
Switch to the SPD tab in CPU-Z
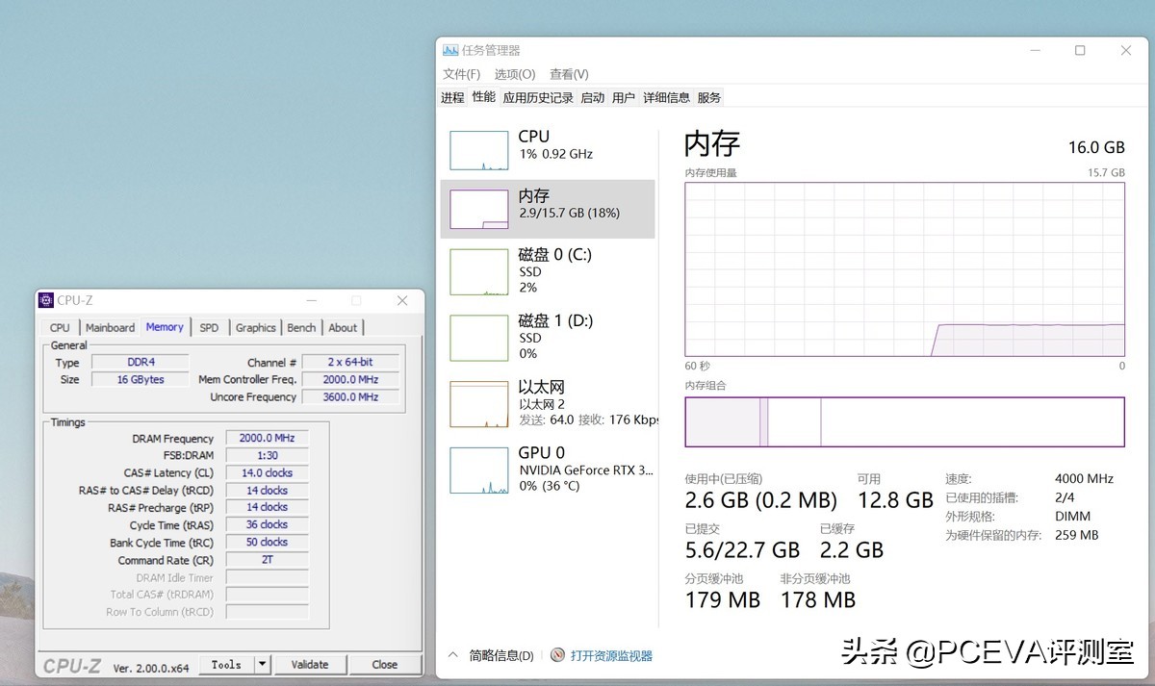click(209, 327)
